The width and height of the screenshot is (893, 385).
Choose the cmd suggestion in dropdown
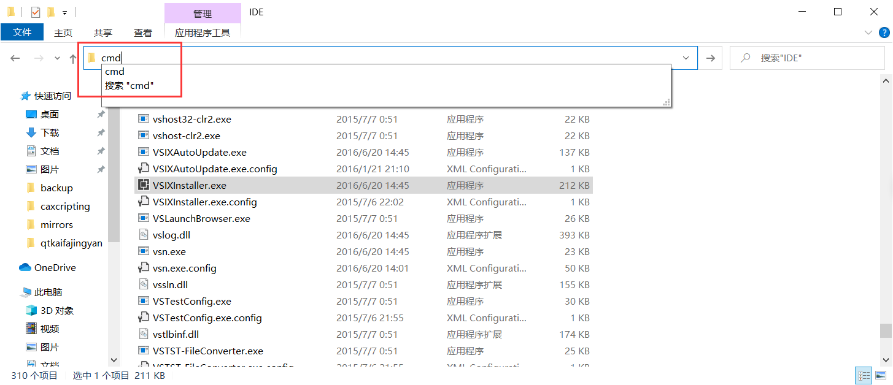pos(115,72)
